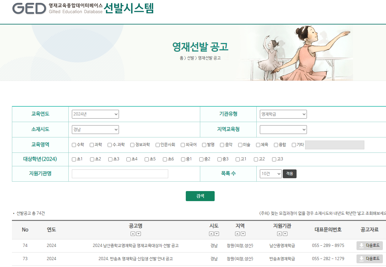Click the 기타 education area text field
Image resolution: width=386 pixels, height=267 pixels.
[x=335, y=145]
